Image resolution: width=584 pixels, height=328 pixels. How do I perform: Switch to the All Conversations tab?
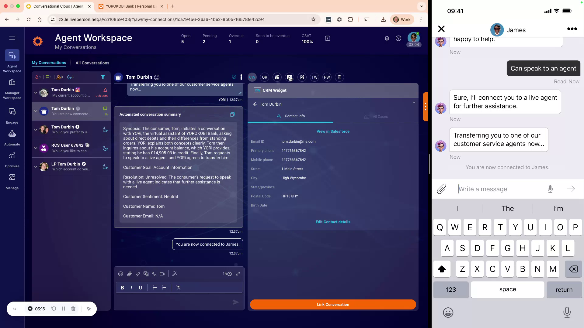click(x=92, y=63)
